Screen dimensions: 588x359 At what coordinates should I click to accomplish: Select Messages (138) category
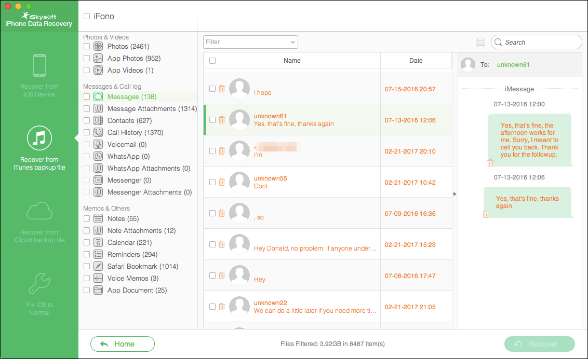131,96
